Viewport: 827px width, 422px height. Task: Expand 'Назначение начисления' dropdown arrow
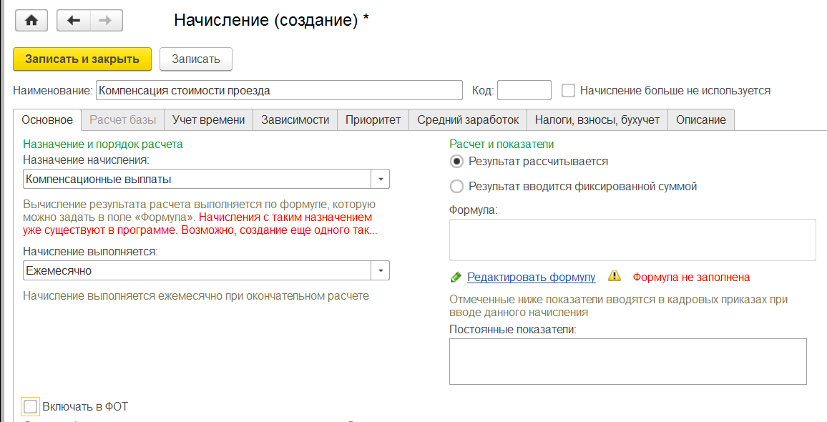click(380, 179)
